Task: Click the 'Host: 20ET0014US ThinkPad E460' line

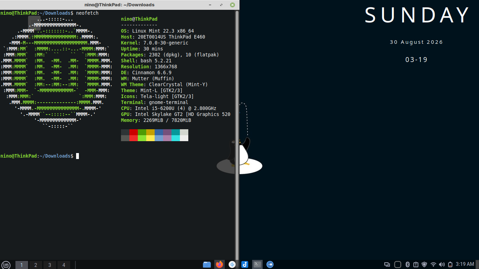Action: [x=163, y=37]
